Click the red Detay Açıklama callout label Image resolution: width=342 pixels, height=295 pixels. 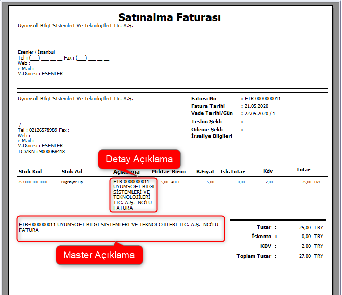coord(139,159)
